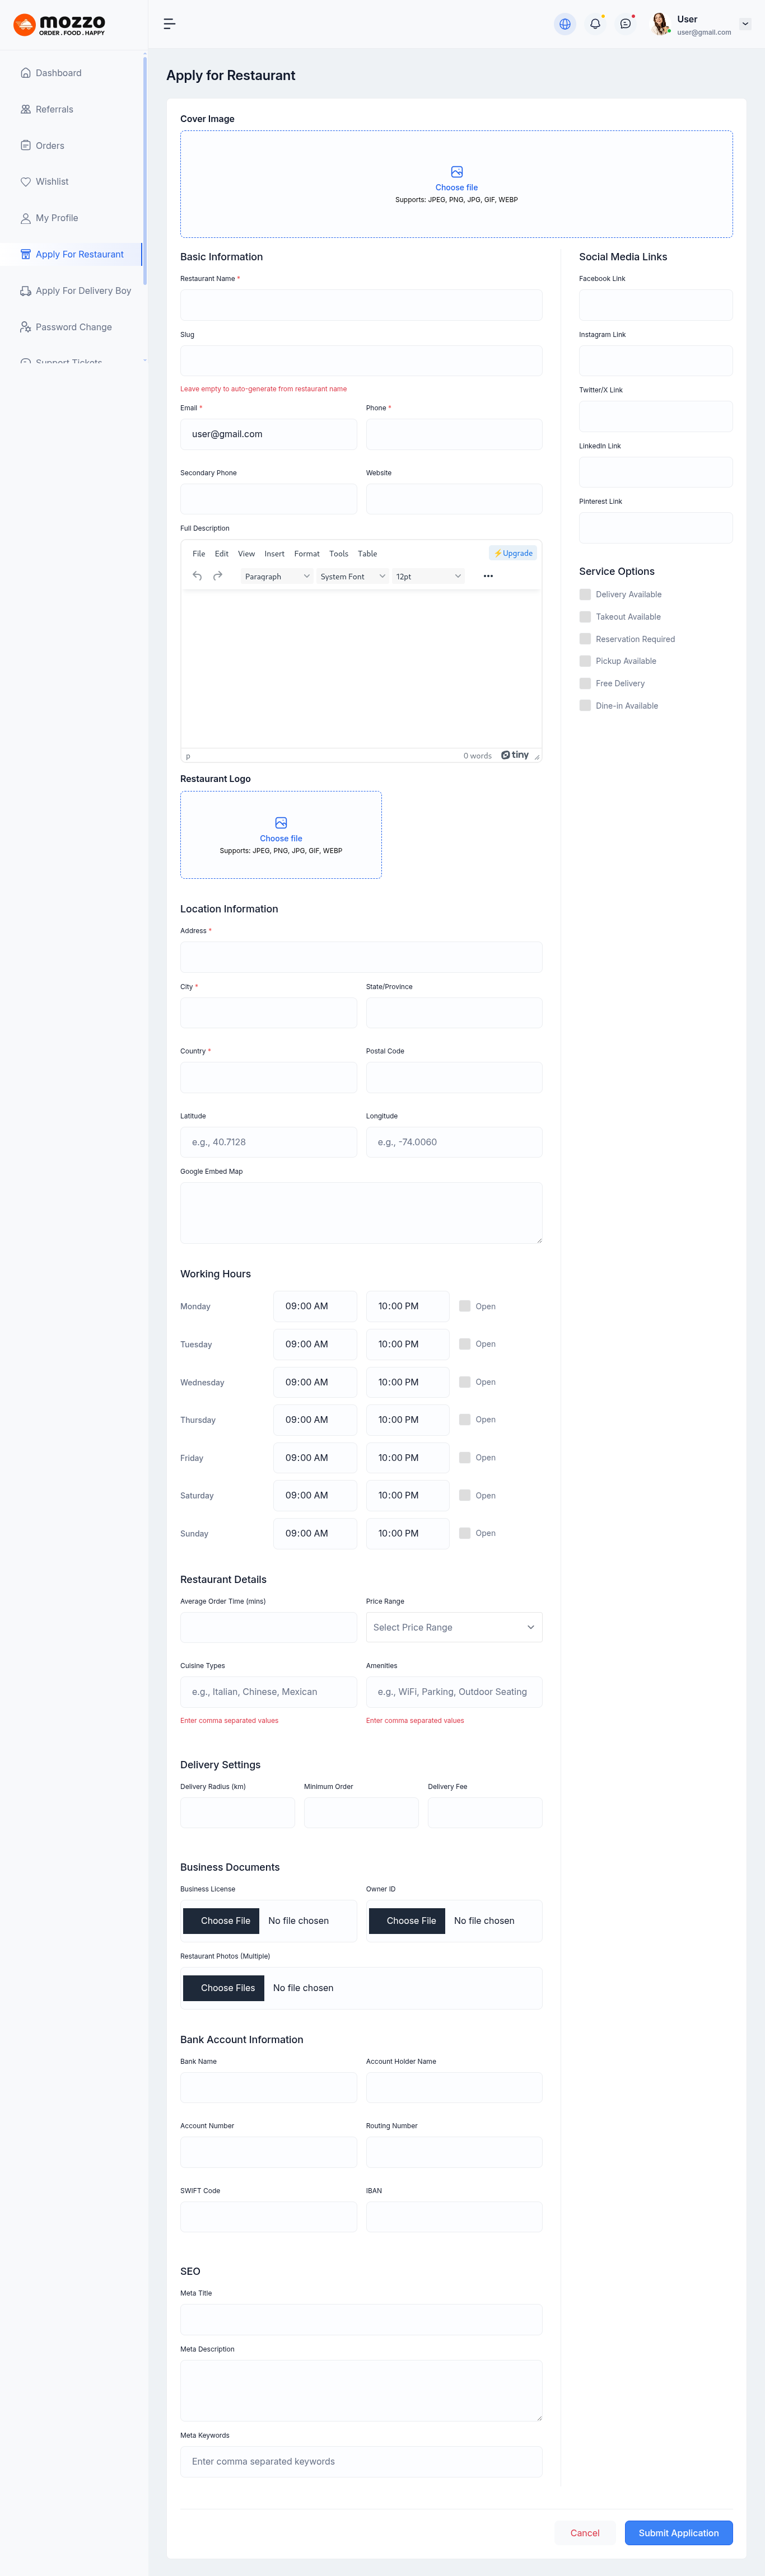
Task: Click the hamburger sidebar toggle icon
Action: pyautogui.click(x=169, y=24)
